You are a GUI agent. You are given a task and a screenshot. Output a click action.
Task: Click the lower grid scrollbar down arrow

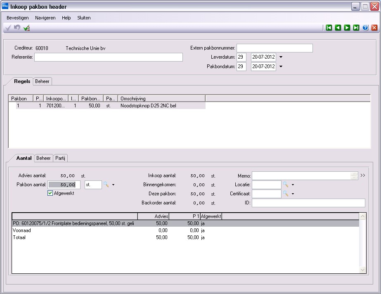pyautogui.click(x=362, y=270)
